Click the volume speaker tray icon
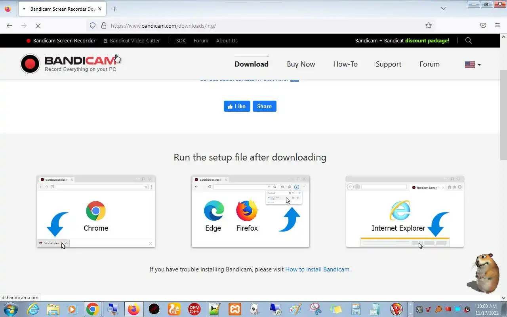The height and width of the screenshot is (317, 507). tap(467, 309)
